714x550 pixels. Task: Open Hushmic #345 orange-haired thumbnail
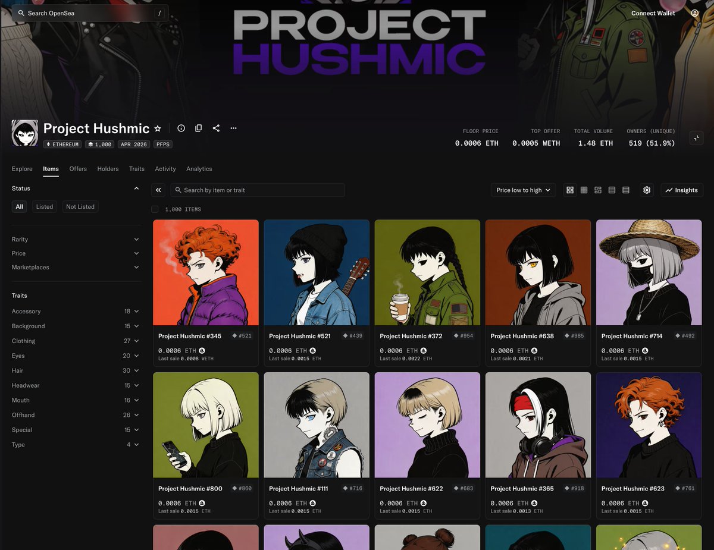point(206,272)
